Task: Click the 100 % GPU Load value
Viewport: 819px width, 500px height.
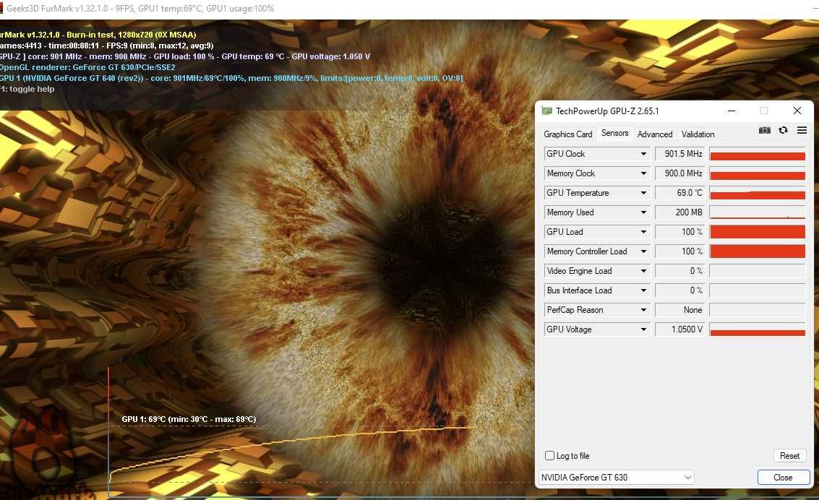Action: click(679, 232)
